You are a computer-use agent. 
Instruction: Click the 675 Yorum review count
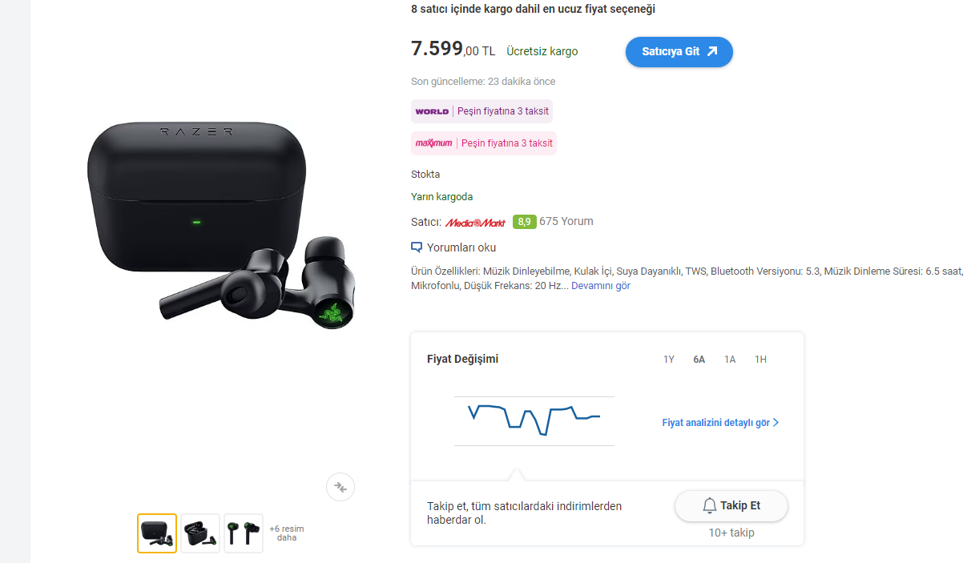[566, 222]
